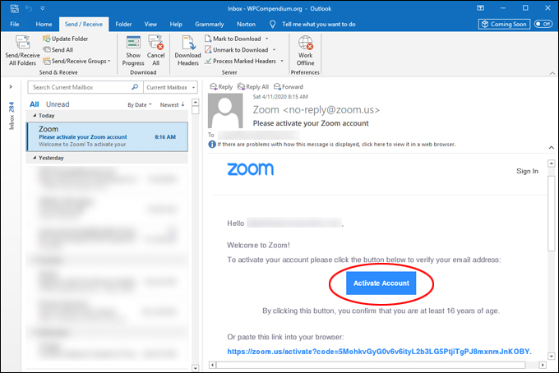Viewport: 559px width, 373px height.
Task: Click the Coming Soon button
Action: (504, 24)
